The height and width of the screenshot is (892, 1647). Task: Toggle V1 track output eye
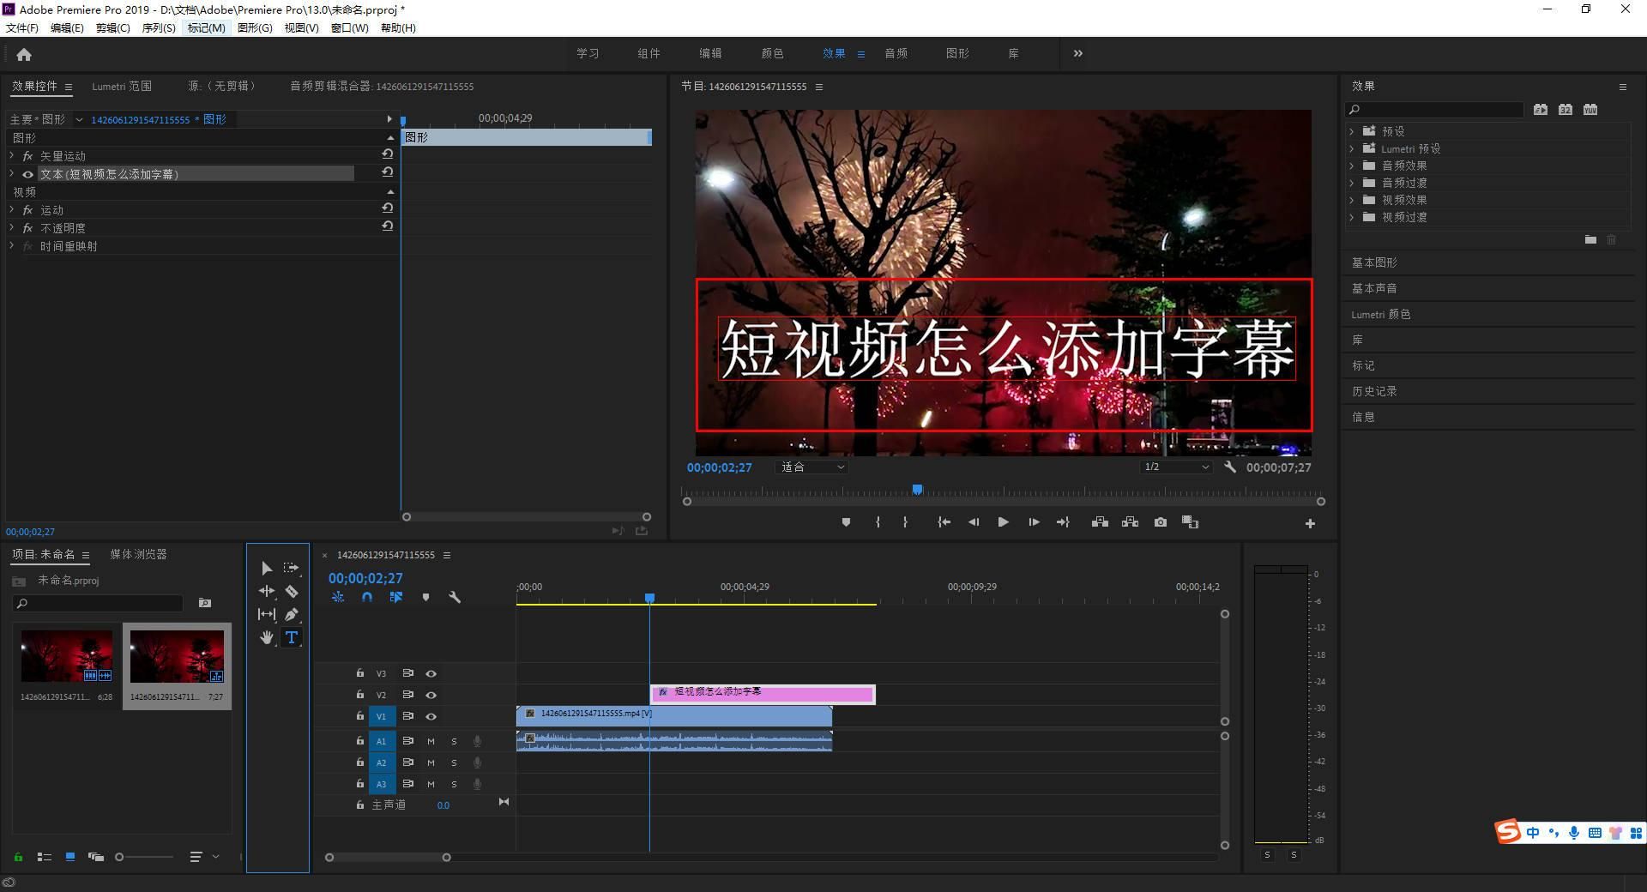[x=431, y=717]
